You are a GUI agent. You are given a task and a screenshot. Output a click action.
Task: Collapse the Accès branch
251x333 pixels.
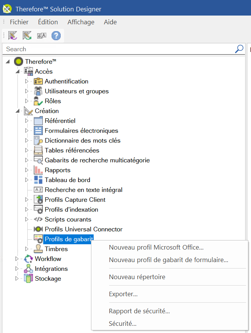(17, 71)
